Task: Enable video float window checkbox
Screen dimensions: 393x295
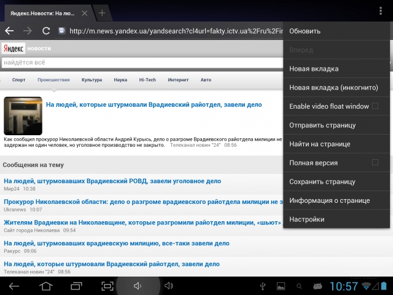Action: pyautogui.click(x=375, y=106)
